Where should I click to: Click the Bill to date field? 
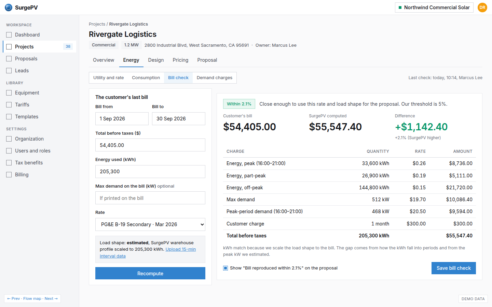pyautogui.click(x=179, y=119)
